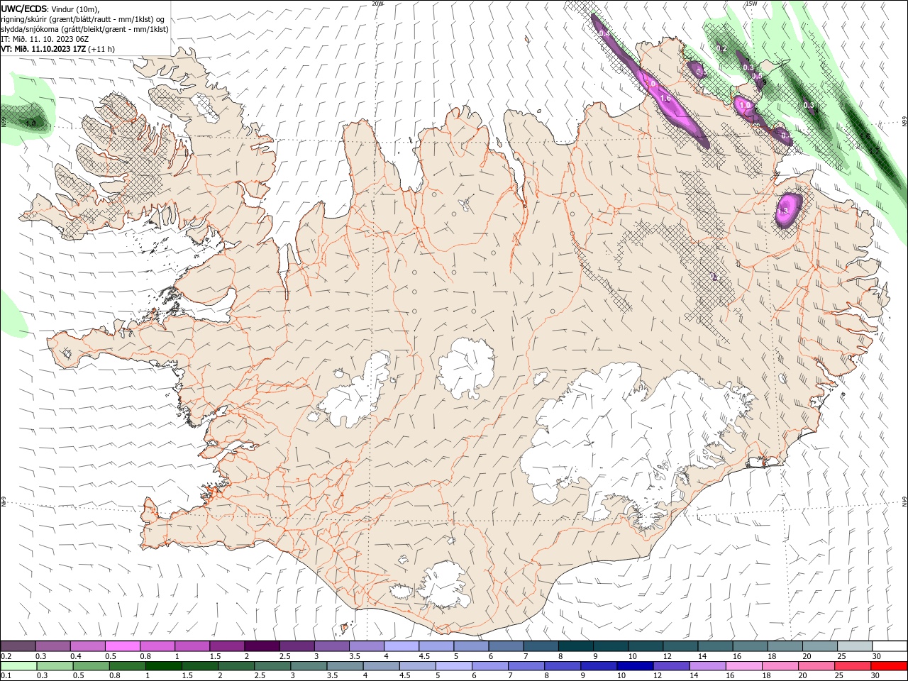The height and width of the screenshot is (681, 908).
Task: Click the 'IT: Mið. 11. 10. 2023 06Z' line
Action: coord(45,39)
